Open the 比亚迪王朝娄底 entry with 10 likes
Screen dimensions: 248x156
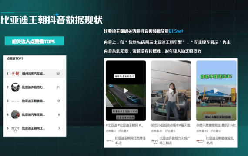(34, 101)
